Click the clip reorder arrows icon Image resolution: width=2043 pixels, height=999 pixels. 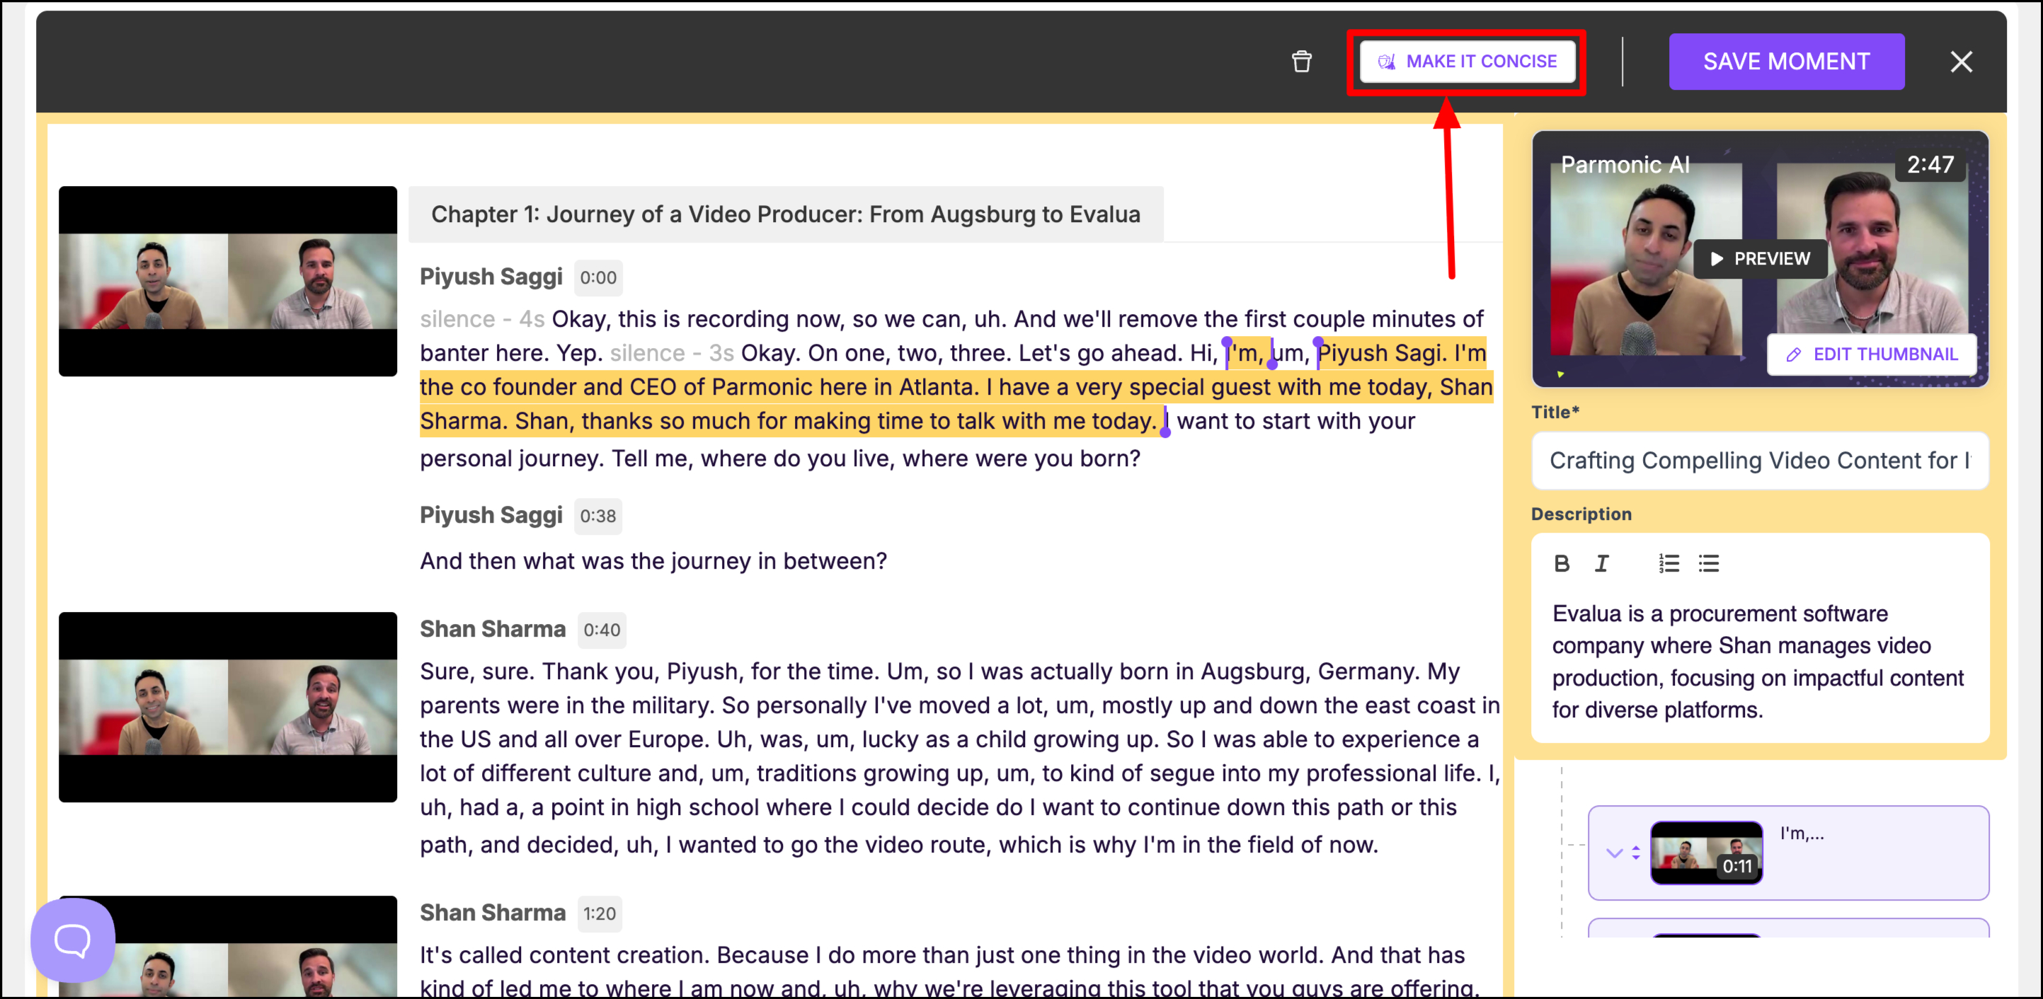pos(1635,853)
